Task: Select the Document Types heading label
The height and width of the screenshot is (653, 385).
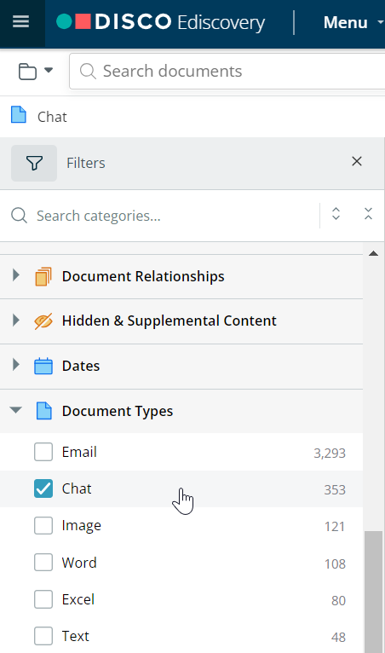Action: (118, 412)
